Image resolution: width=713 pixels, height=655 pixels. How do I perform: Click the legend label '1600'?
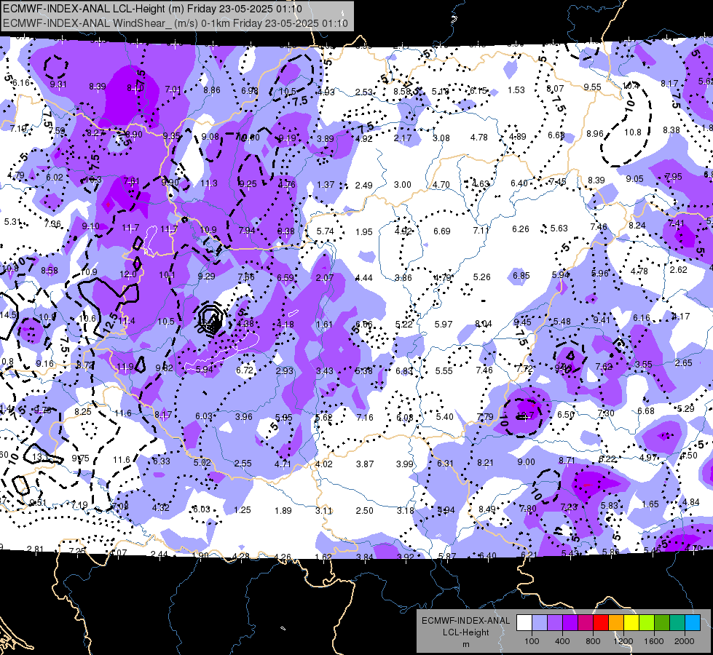654,641
